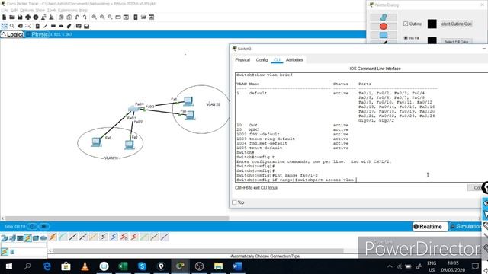Select the Delete tool icon
Image resolution: width=488 pixels, height=274 pixels.
pyautogui.click(x=21, y=26)
